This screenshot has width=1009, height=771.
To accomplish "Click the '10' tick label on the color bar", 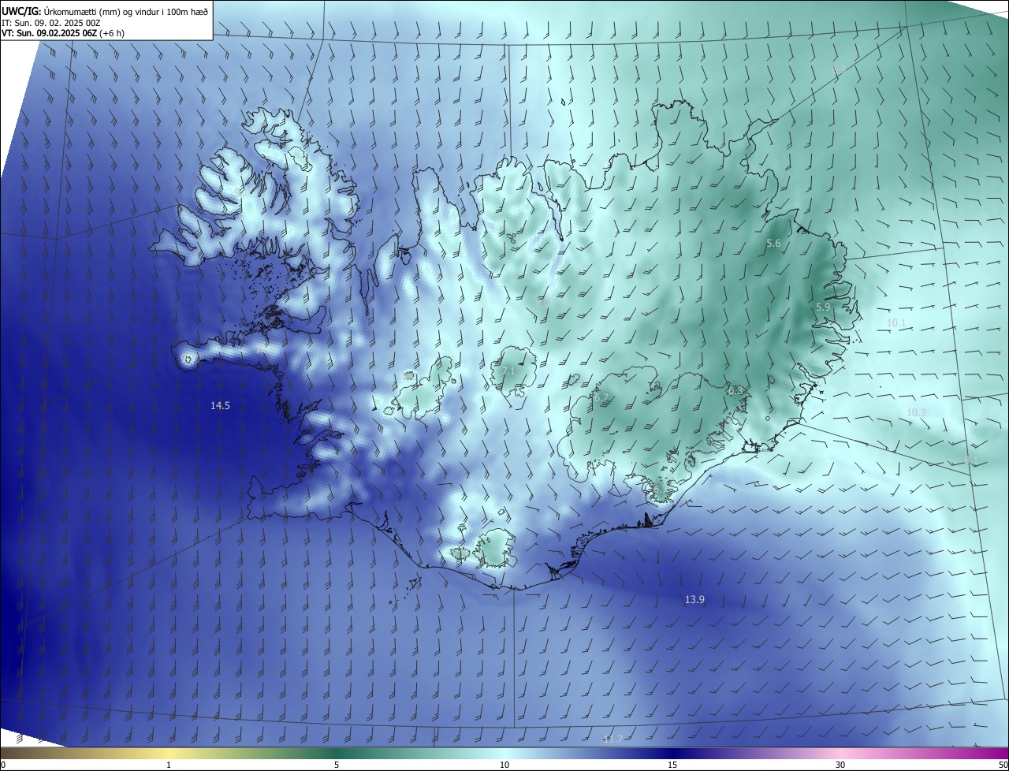I will (x=504, y=765).
